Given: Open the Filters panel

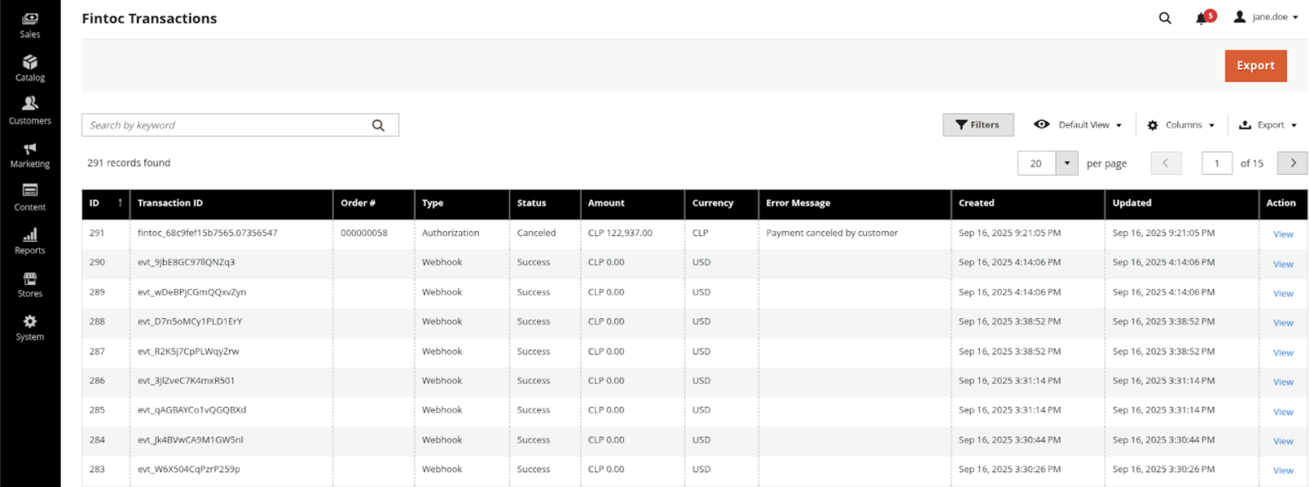Looking at the screenshot, I should pos(978,125).
